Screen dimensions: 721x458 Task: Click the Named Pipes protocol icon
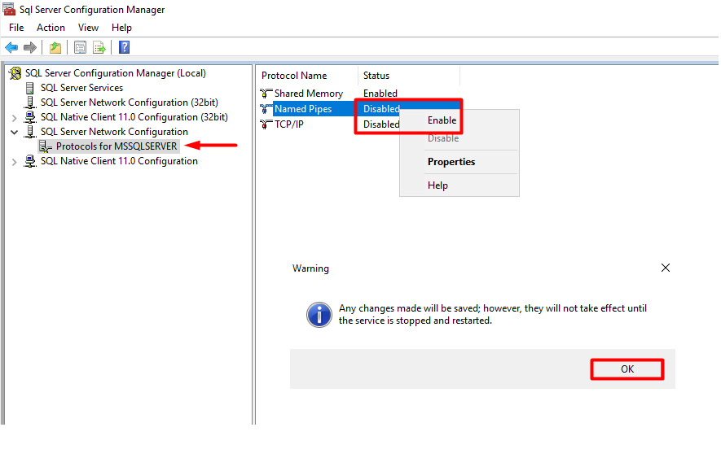[266, 109]
